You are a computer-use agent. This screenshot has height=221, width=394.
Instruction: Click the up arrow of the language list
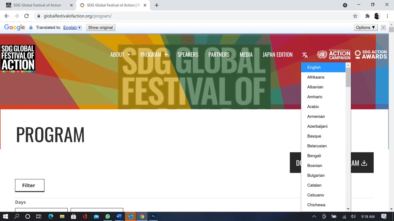tap(348, 65)
